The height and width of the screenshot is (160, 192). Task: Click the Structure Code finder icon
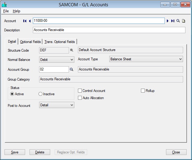[72, 50]
